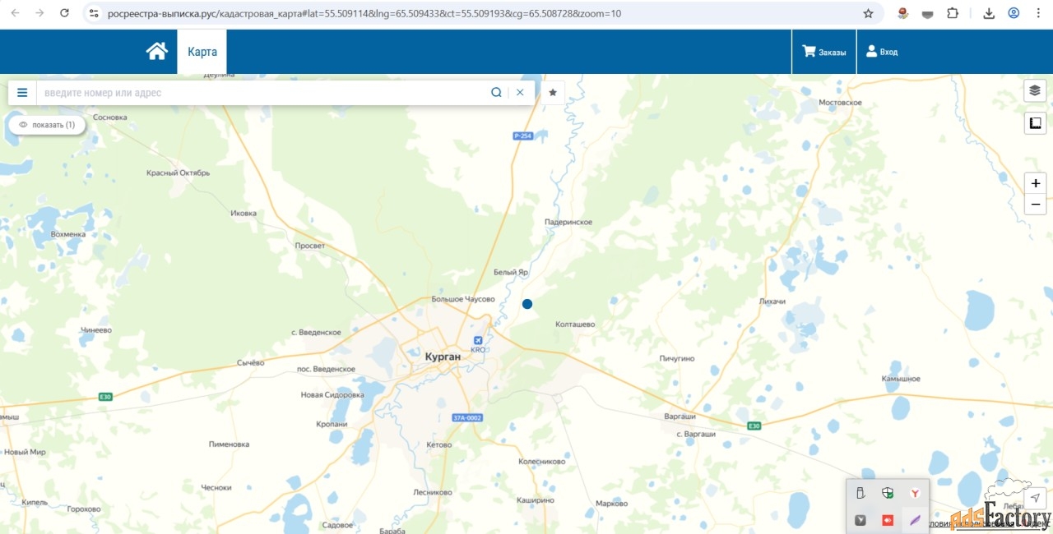Open the gray Y tray icon

coord(860,520)
